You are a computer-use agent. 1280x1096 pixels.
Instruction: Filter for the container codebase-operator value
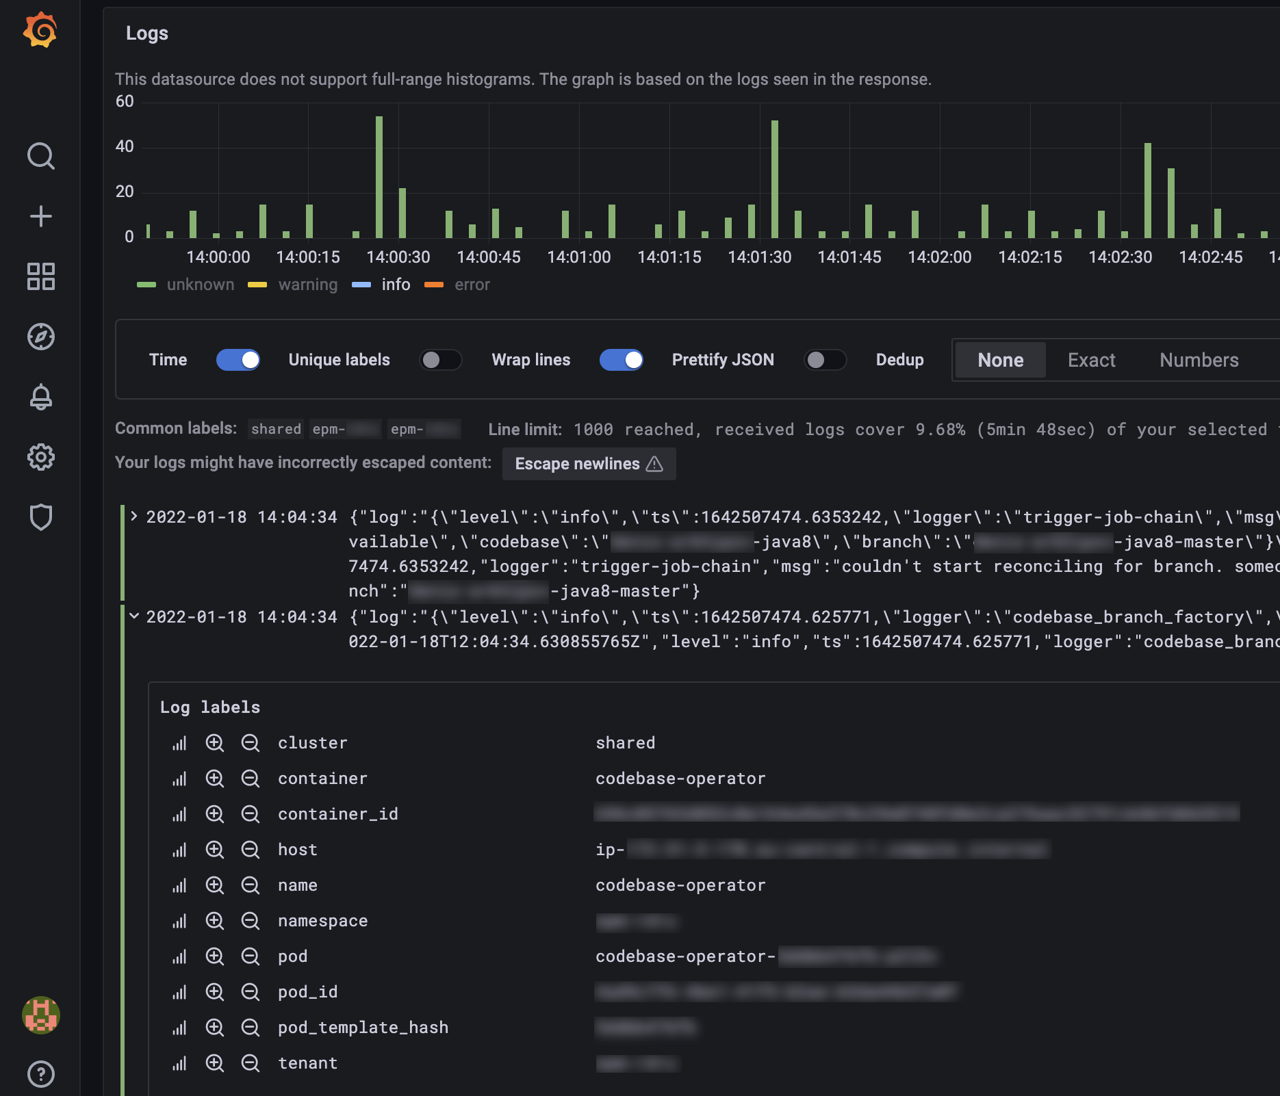click(x=216, y=779)
